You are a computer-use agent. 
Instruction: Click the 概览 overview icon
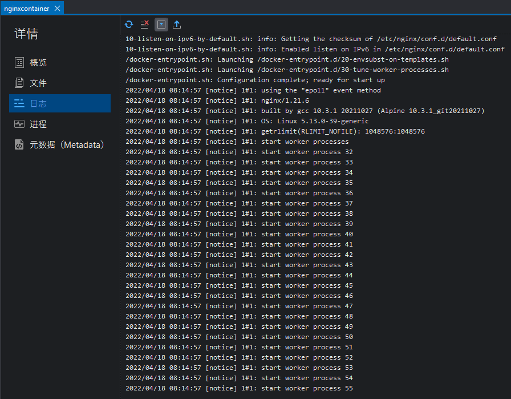click(19, 62)
